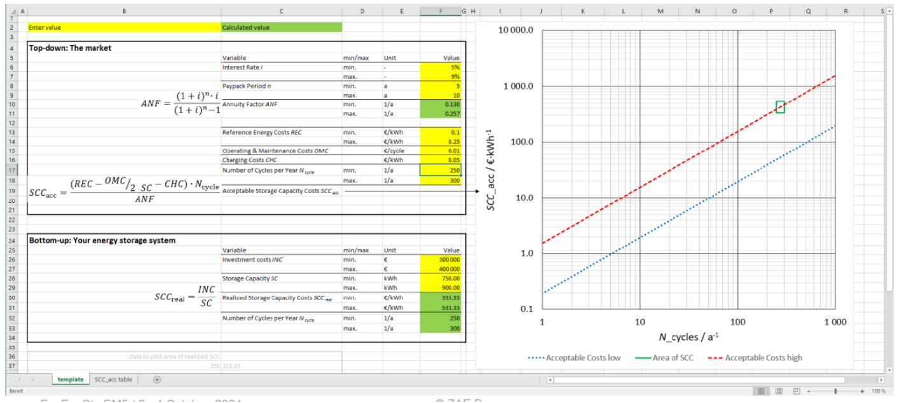This screenshot has width=897, height=403.
Task: Click the Normal view icon in status bar
Action: pyautogui.click(x=761, y=391)
